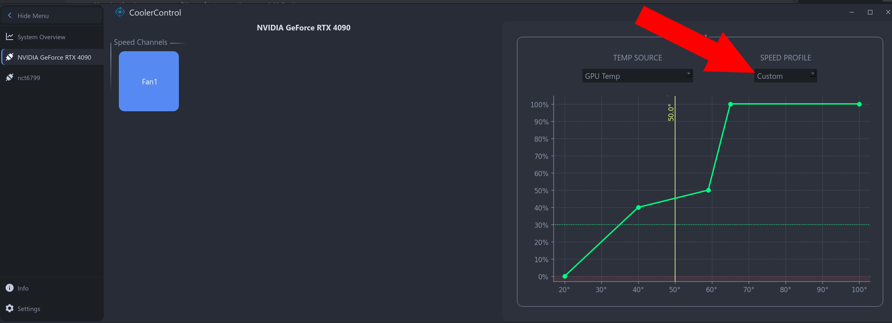Open the System Overview page
This screenshot has height=323, width=892.
coord(41,37)
